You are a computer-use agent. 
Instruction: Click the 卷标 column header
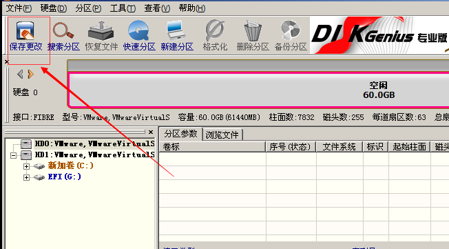(213, 147)
